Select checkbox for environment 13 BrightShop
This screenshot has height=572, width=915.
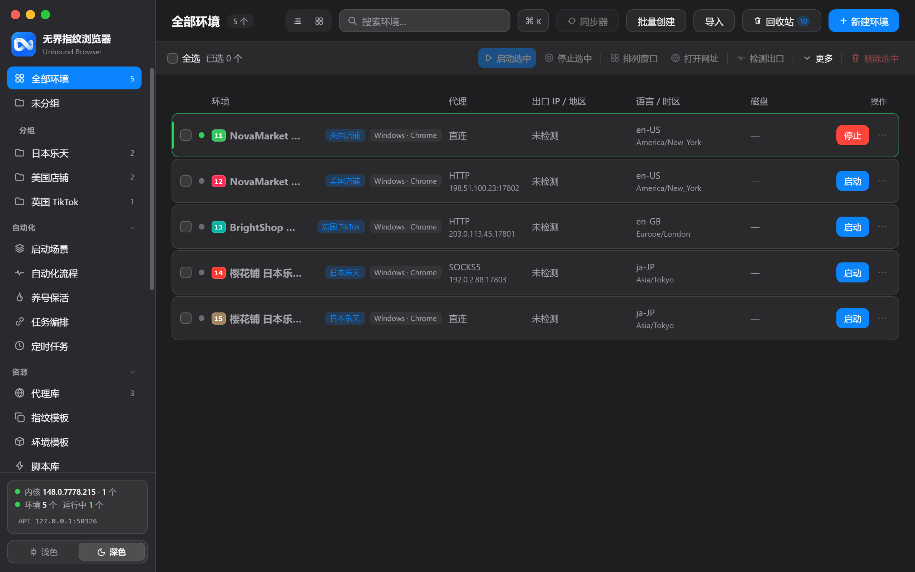coord(186,227)
